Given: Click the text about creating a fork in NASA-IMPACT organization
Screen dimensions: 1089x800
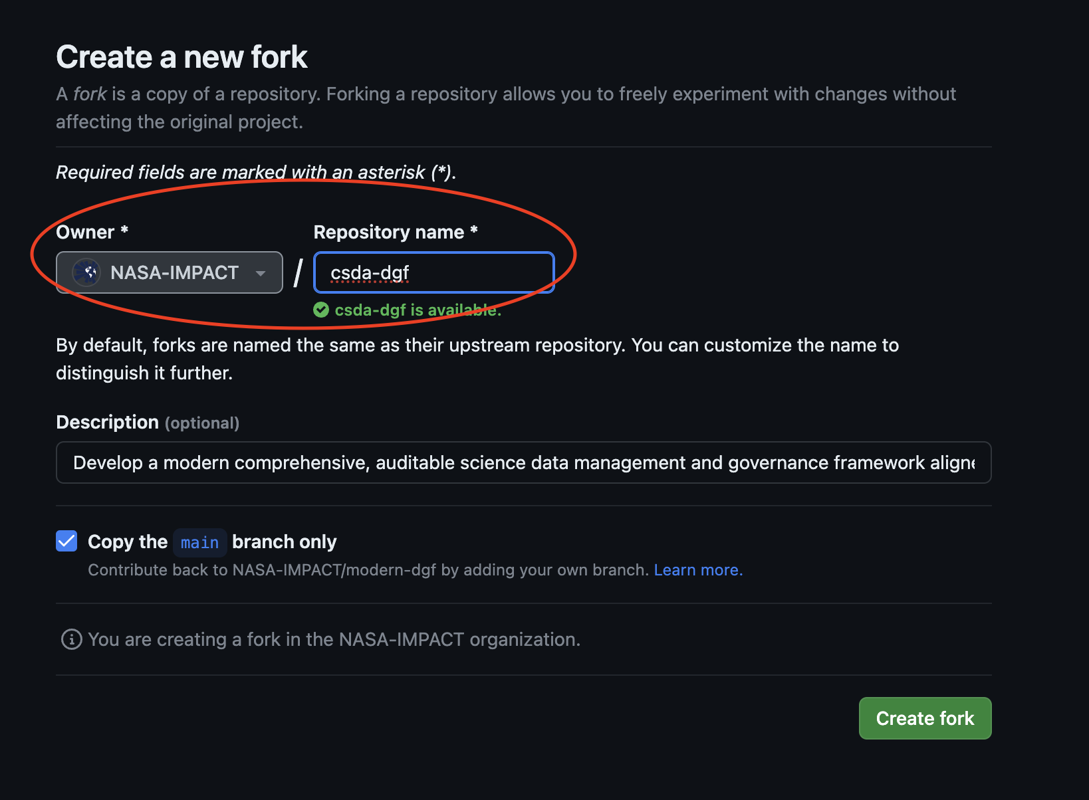Looking at the screenshot, I should 334,639.
